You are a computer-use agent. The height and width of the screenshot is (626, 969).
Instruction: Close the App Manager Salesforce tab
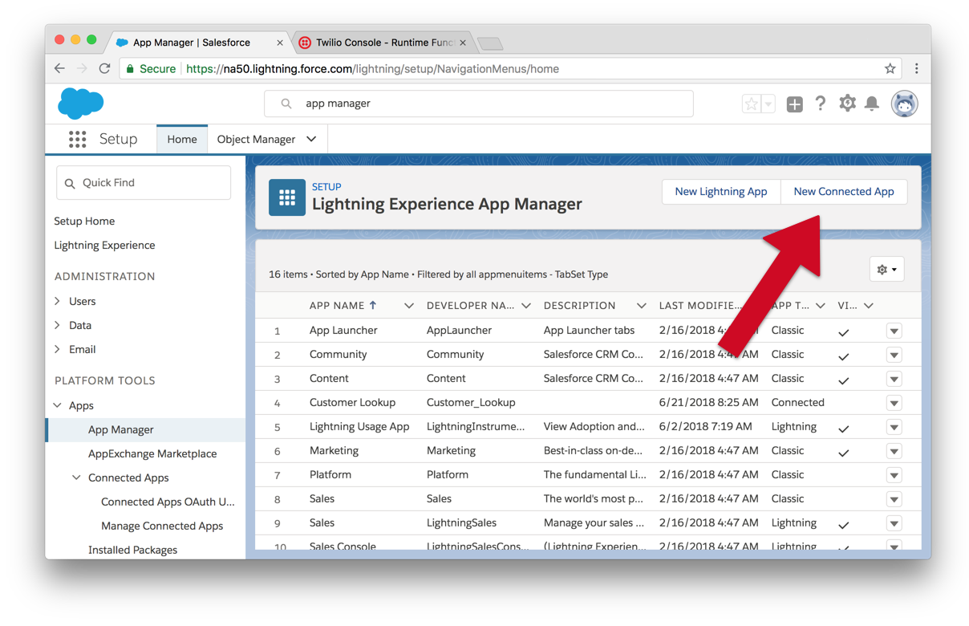279,43
